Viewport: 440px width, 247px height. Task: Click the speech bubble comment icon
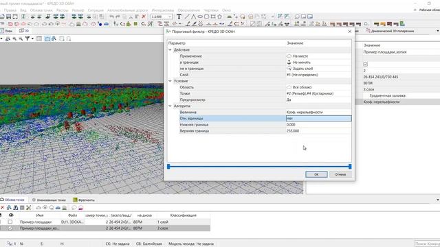tap(297, 16)
